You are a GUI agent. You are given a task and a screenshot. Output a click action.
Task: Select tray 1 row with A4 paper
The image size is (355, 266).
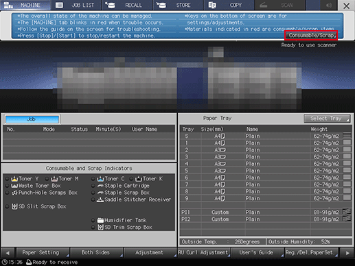click(x=266, y=143)
